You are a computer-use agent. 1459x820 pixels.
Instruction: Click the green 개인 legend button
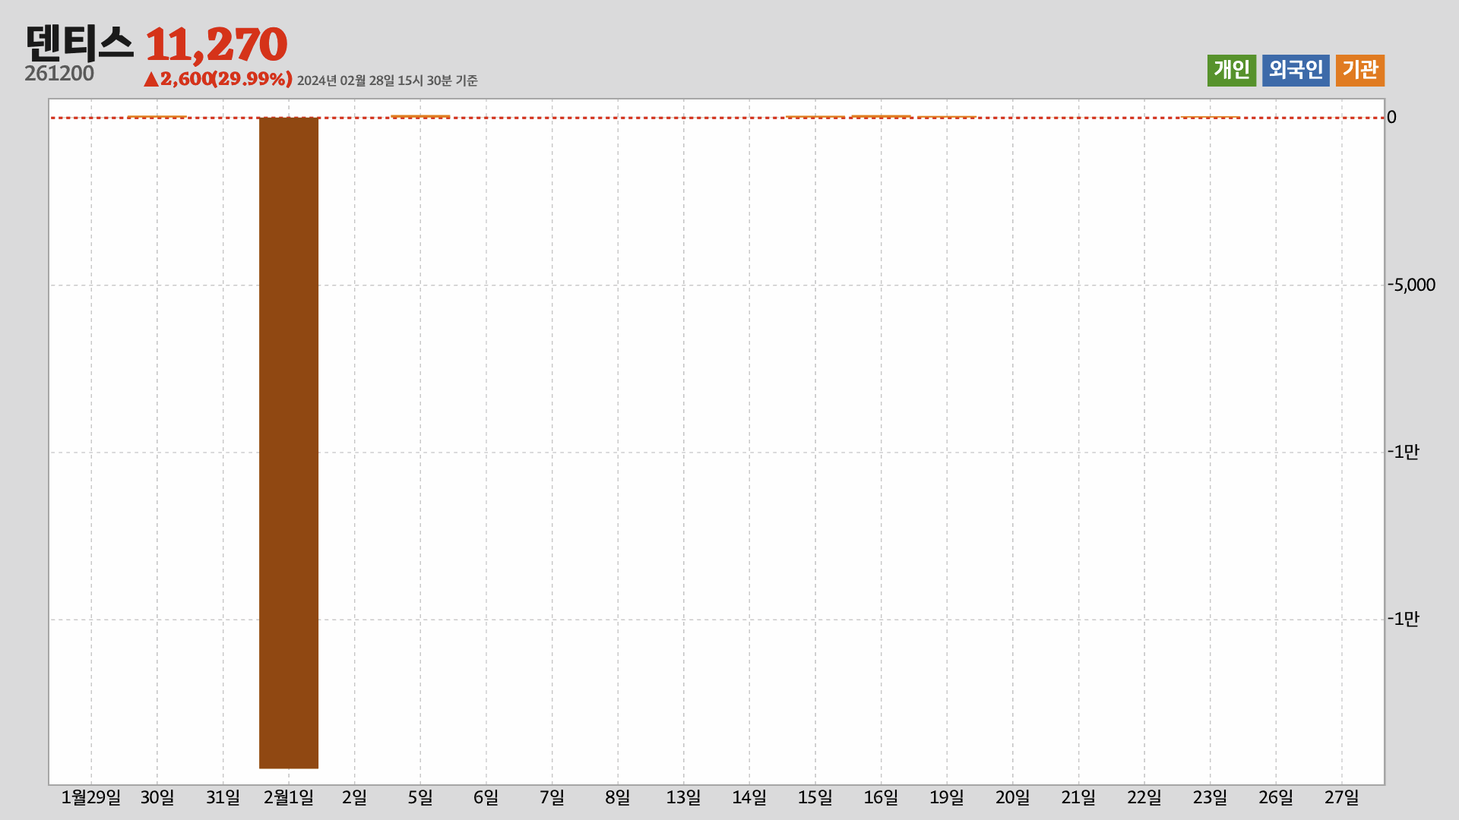tap(1231, 71)
